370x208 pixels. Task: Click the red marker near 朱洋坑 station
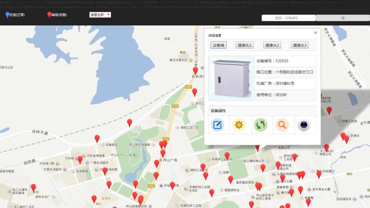click(196, 70)
